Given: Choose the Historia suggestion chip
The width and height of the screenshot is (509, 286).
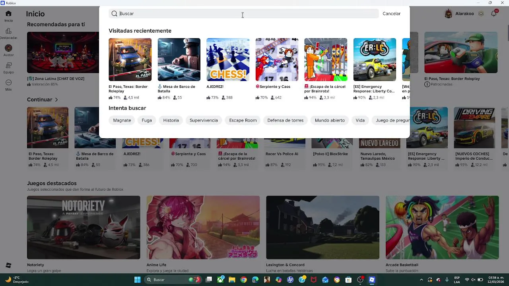Looking at the screenshot, I should pos(171,120).
